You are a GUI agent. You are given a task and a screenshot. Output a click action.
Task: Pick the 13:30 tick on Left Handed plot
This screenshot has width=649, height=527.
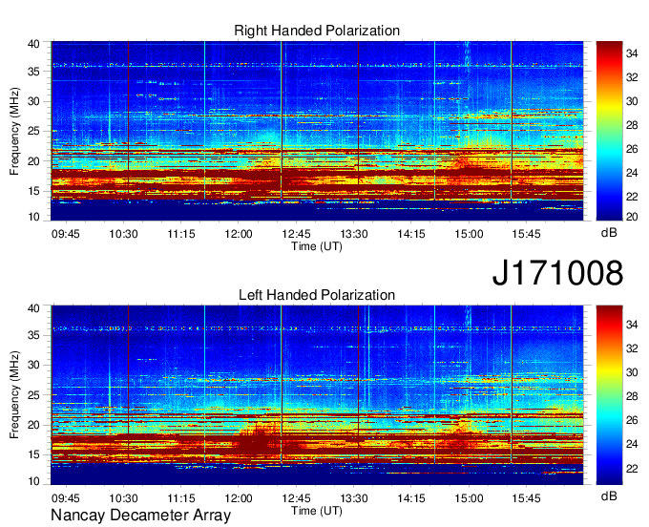coord(354,498)
